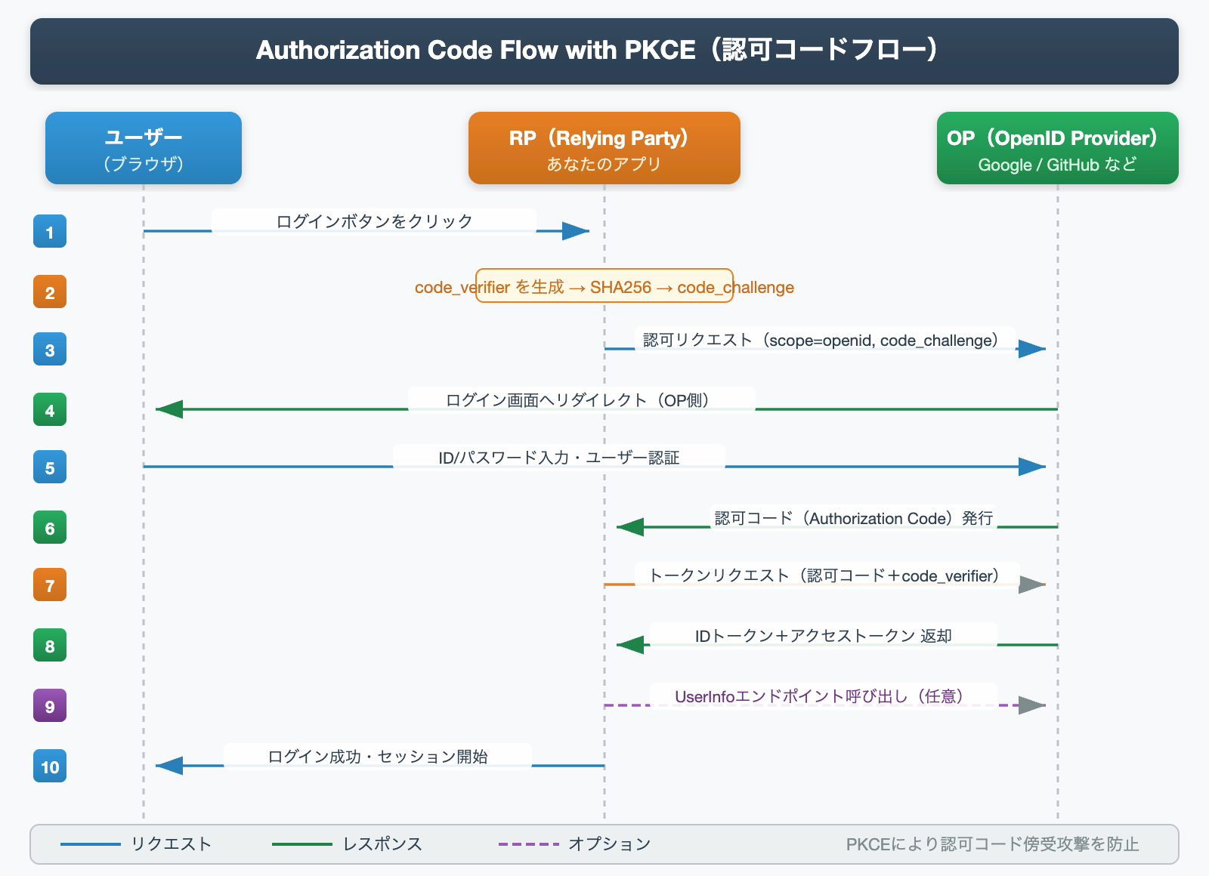The width and height of the screenshot is (1209, 876).
Task: Click the 認可コード（Authorization Code）発行 label
Action: pos(854,518)
